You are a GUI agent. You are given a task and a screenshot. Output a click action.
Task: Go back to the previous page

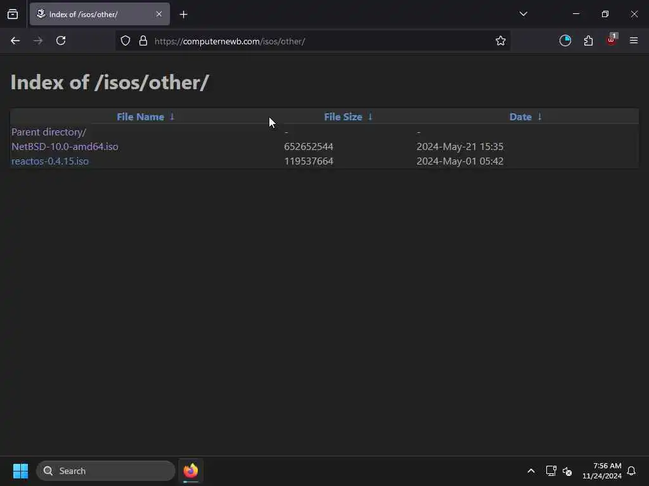coord(15,40)
